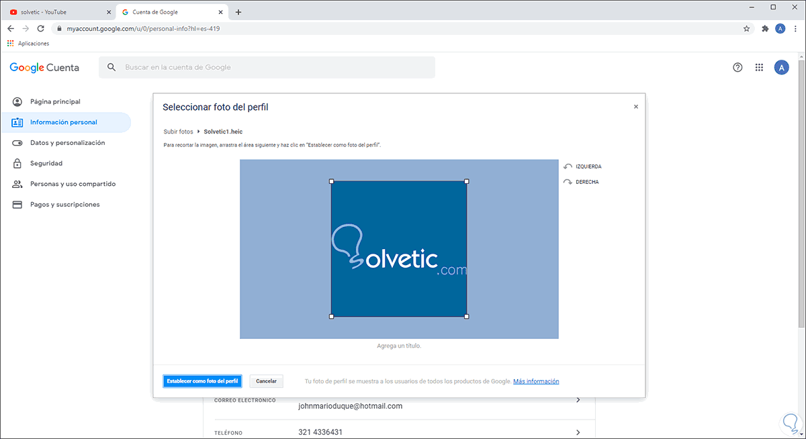Click the bottom-left crop handle

(331, 316)
